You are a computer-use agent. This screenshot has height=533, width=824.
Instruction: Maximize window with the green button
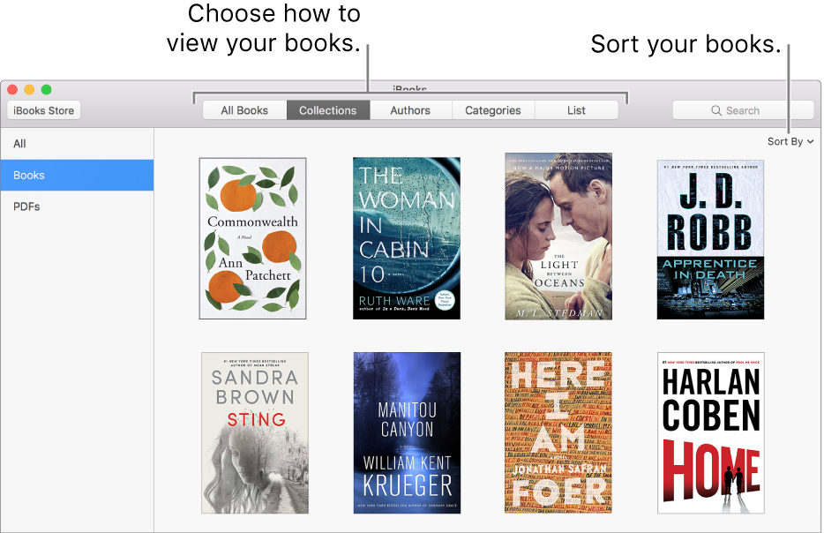point(46,89)
